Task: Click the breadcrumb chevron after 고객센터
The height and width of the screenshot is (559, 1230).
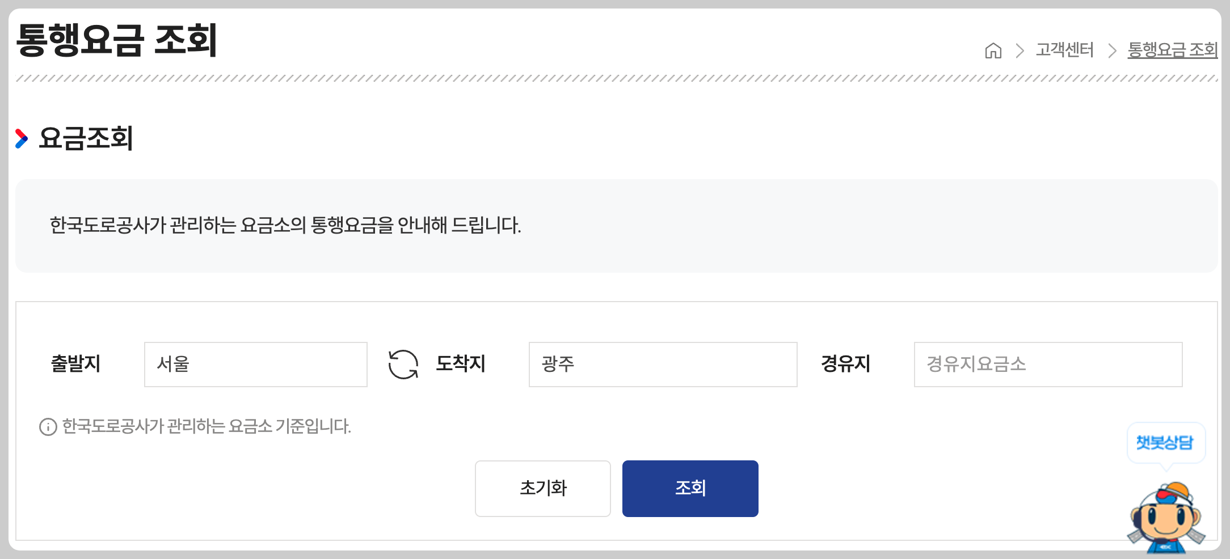Action: pyautogui.click(x=1113, y=50)
